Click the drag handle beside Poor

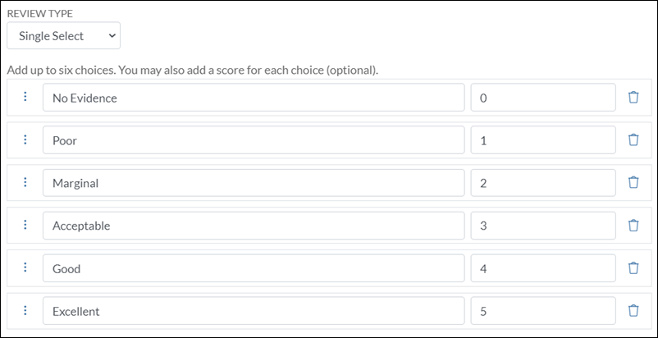(x=25, y=140)
